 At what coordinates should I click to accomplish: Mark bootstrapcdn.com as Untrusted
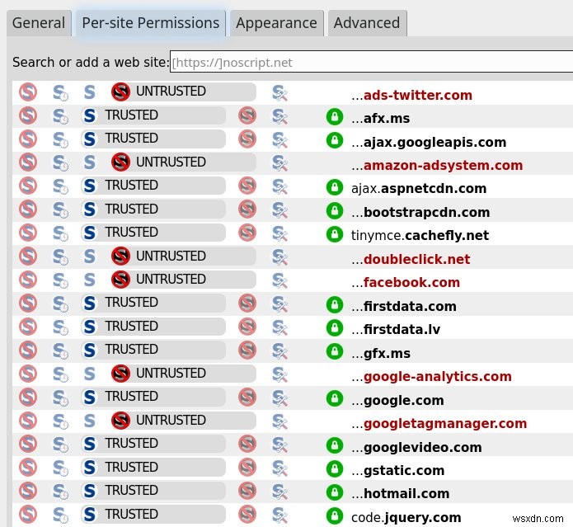pyautogui.click(x=247, y=209)
